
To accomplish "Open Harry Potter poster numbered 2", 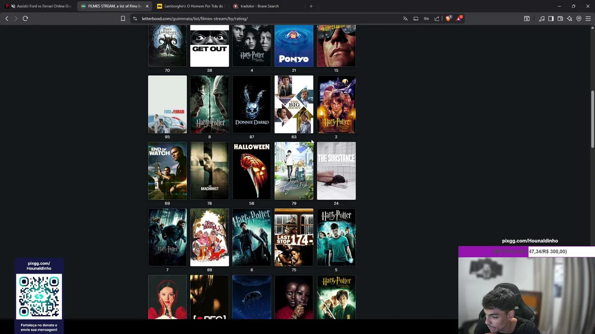I will click(336, 104).
